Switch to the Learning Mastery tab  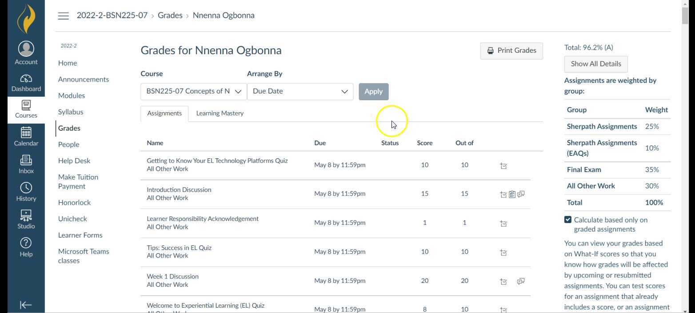click(x=220, y=113)
